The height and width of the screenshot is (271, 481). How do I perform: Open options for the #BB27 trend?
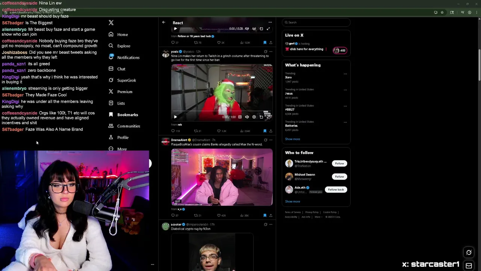pyautogui.click(x=345, y=106)
